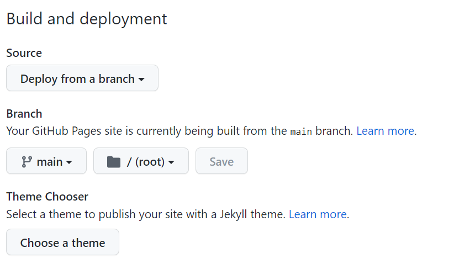Open Learn more link about branch
The width and height of the screenshot is (470, 274).
click(x=385, y=131)
